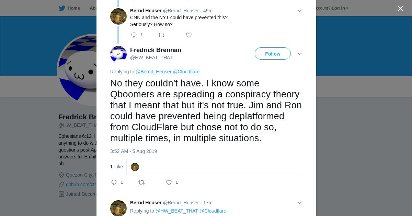Open @Bernd_Heuser mention in Replying to line
The height and width of the screenshot is (216, 412).
pos(153,72)
